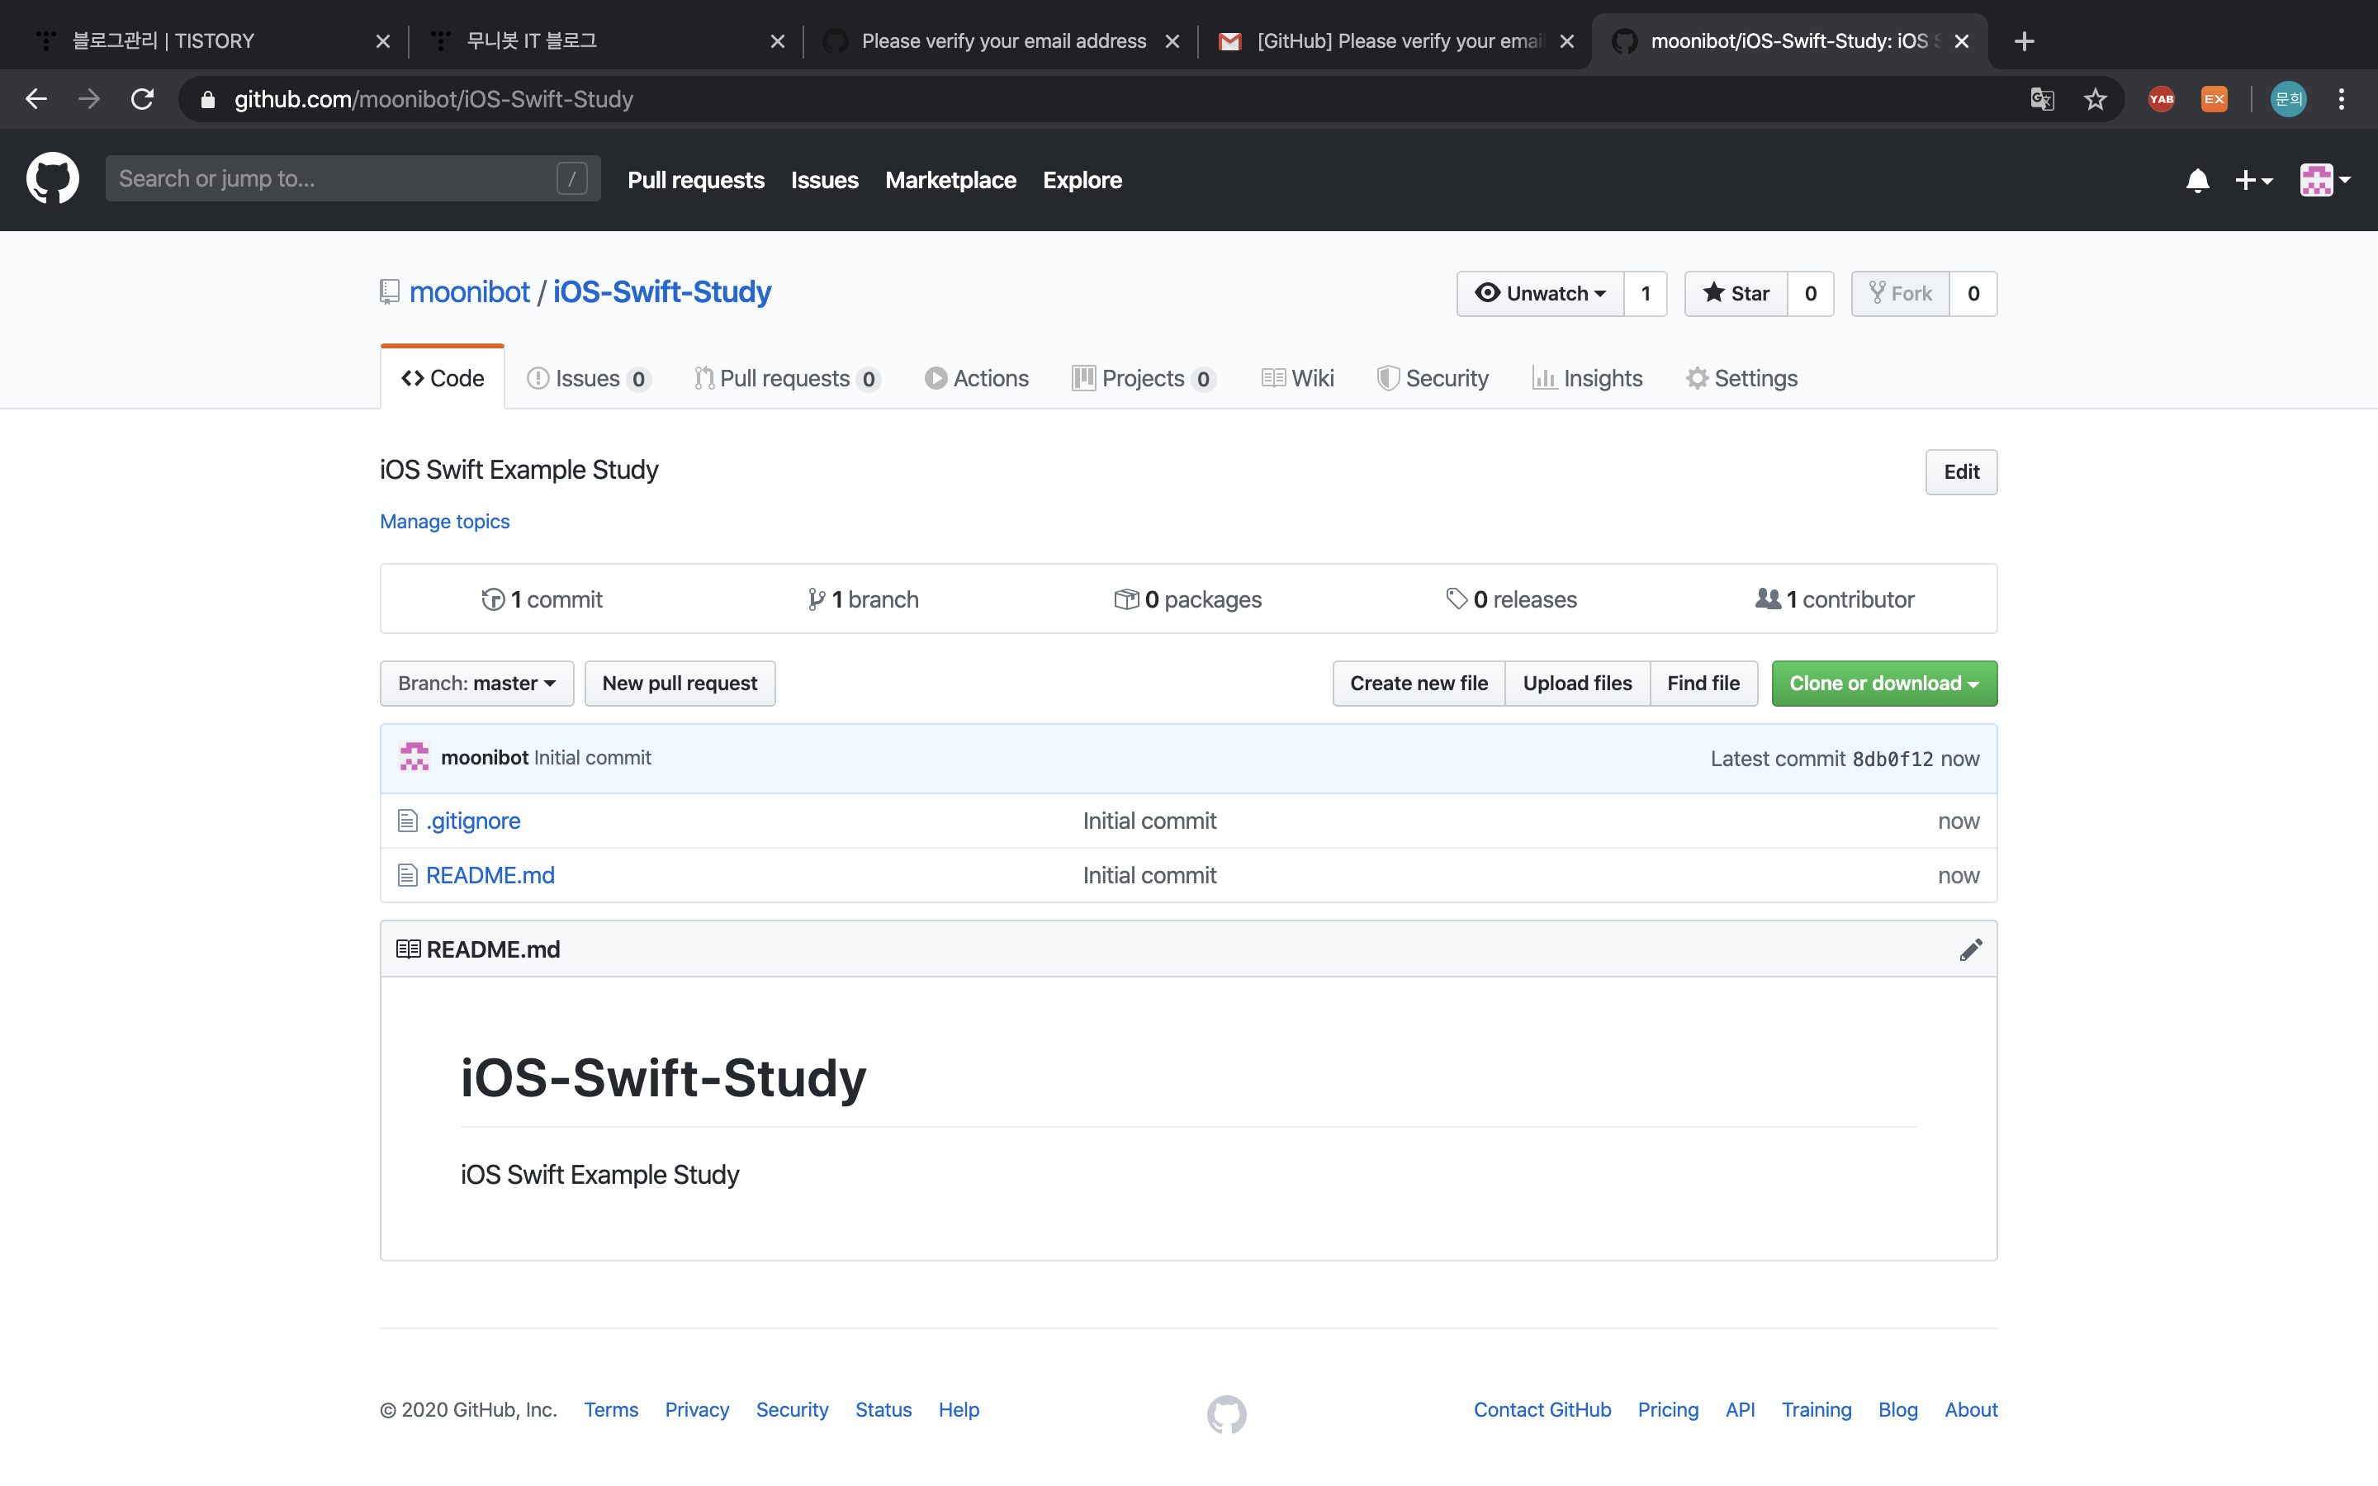The width and height of the screenshot is (2378, 1486).
Task: Open the Wiki tab
Action: tap(1297, 378)
